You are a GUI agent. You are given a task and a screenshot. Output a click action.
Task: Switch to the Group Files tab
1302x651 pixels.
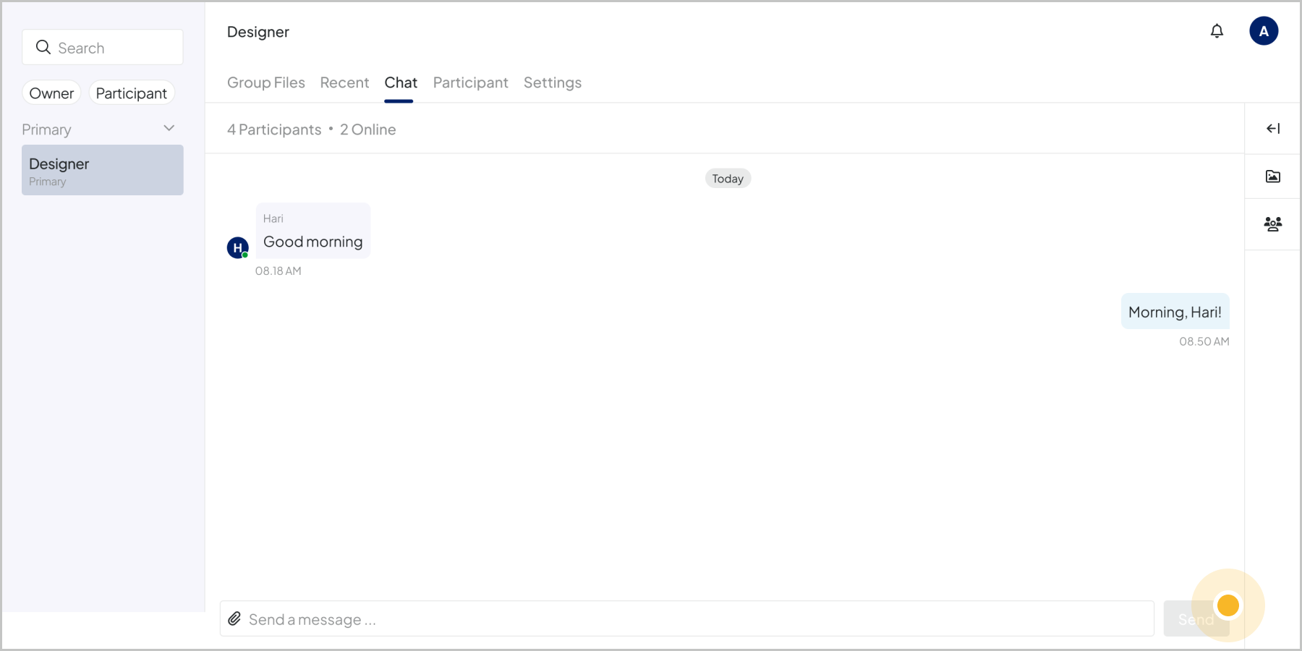point(265,83)
